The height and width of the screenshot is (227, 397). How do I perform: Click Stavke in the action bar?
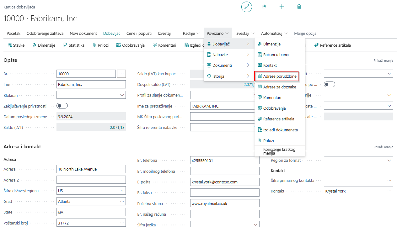pos(16,45)
